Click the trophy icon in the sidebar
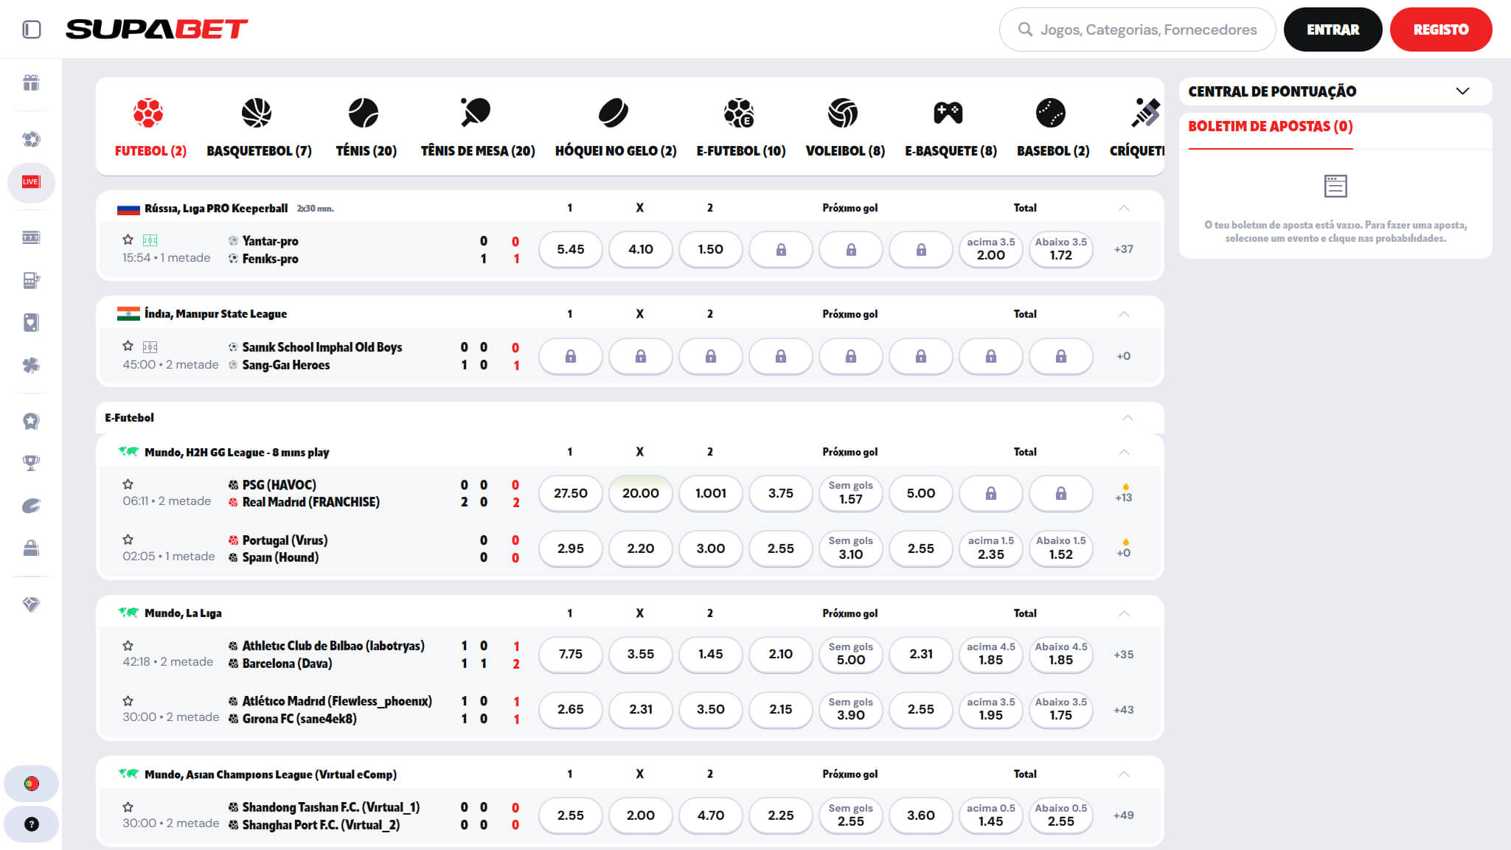The image size is (1511, 850). pos(30,463)
